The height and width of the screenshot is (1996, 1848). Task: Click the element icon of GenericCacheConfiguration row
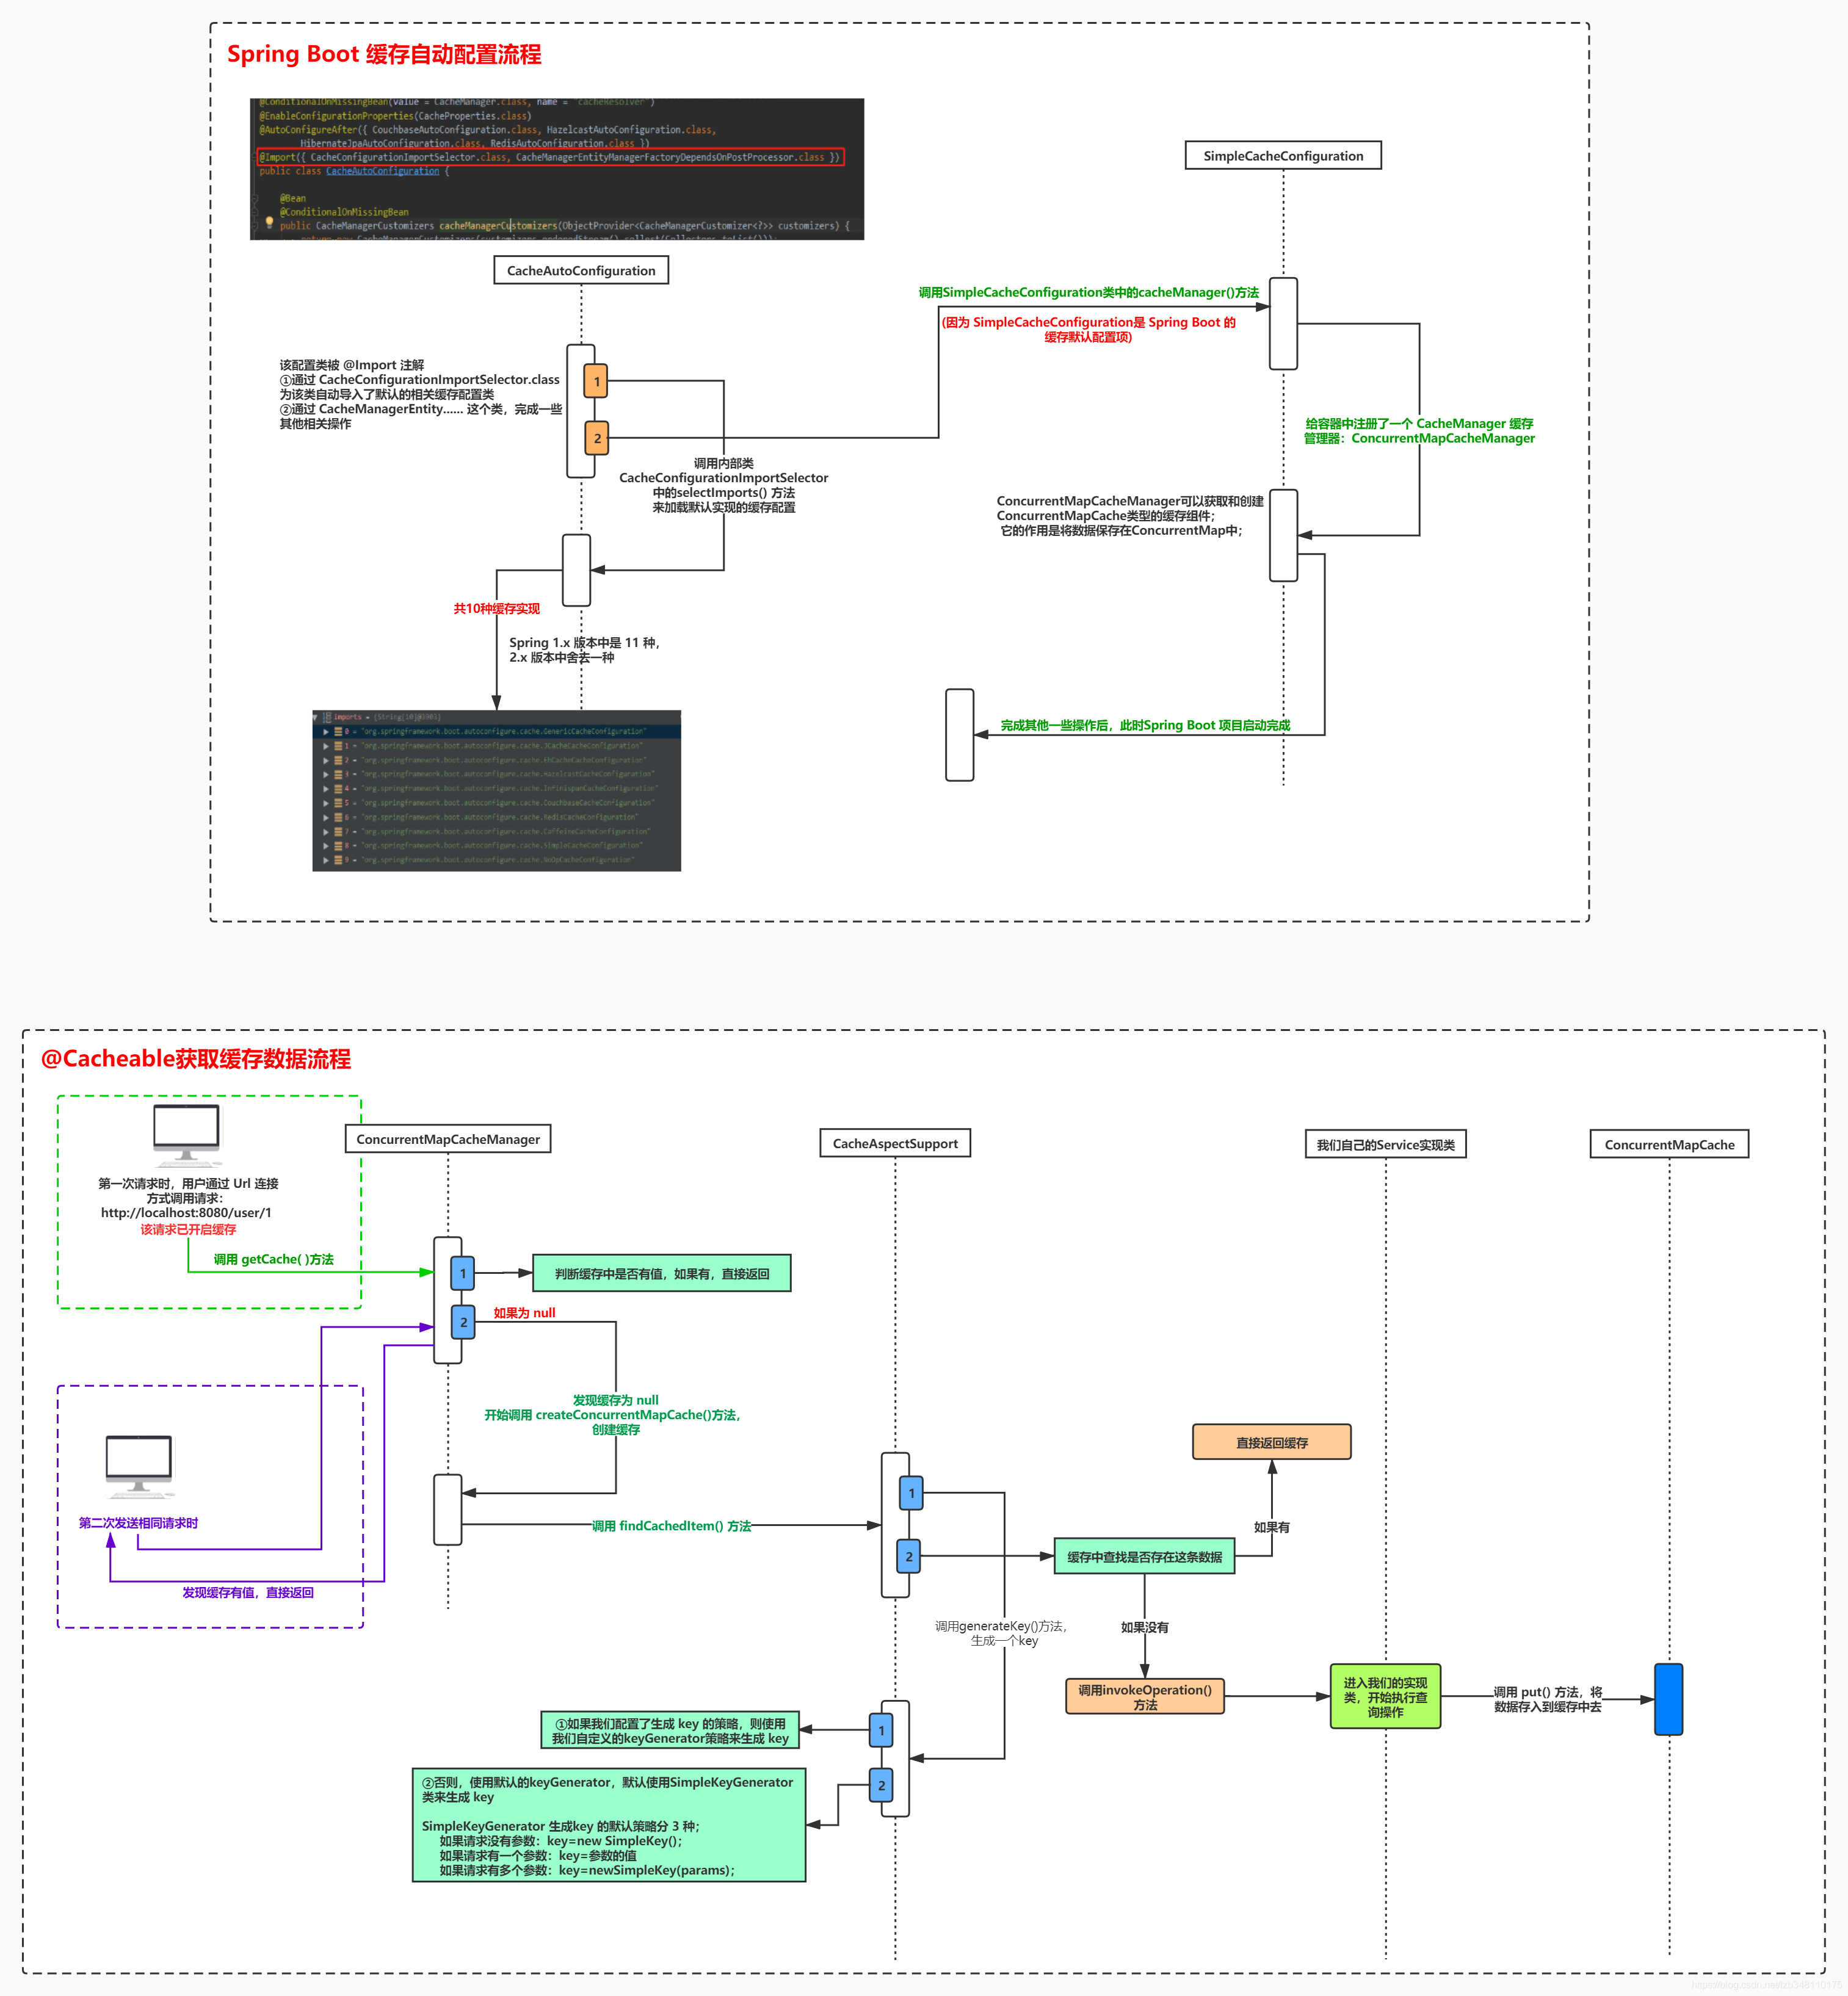coord(338,731)
